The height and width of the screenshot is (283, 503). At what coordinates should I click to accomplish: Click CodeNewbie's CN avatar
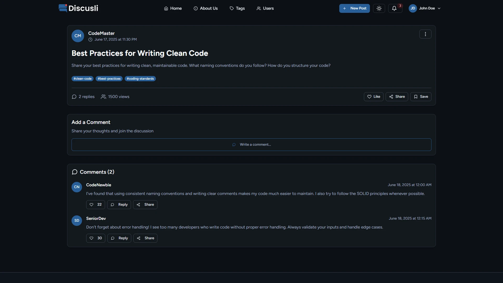pos(77,187)
